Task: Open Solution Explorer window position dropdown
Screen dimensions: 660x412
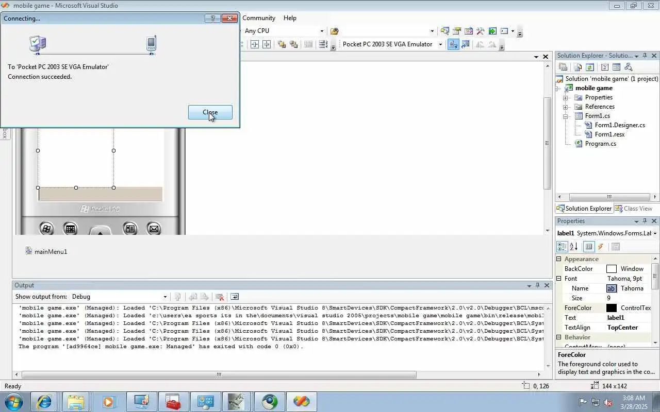Action: tap(636, 56)
